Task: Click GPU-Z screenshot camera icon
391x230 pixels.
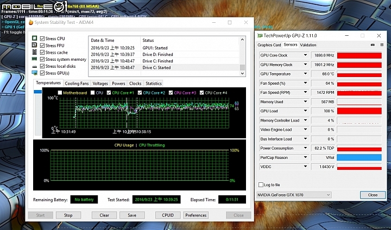Action: [x=373, y=45]
